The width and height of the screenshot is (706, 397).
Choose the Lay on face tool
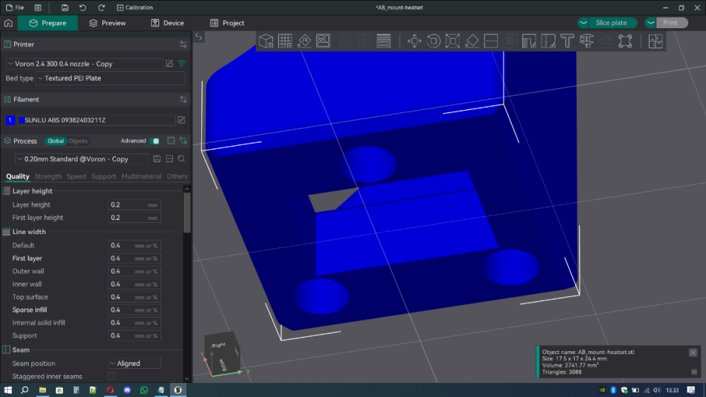pos(472,41)
